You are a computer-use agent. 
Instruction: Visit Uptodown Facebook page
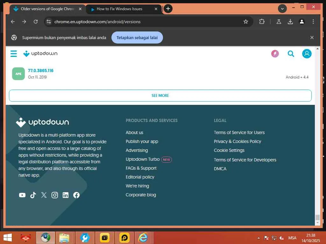point(76,195)
